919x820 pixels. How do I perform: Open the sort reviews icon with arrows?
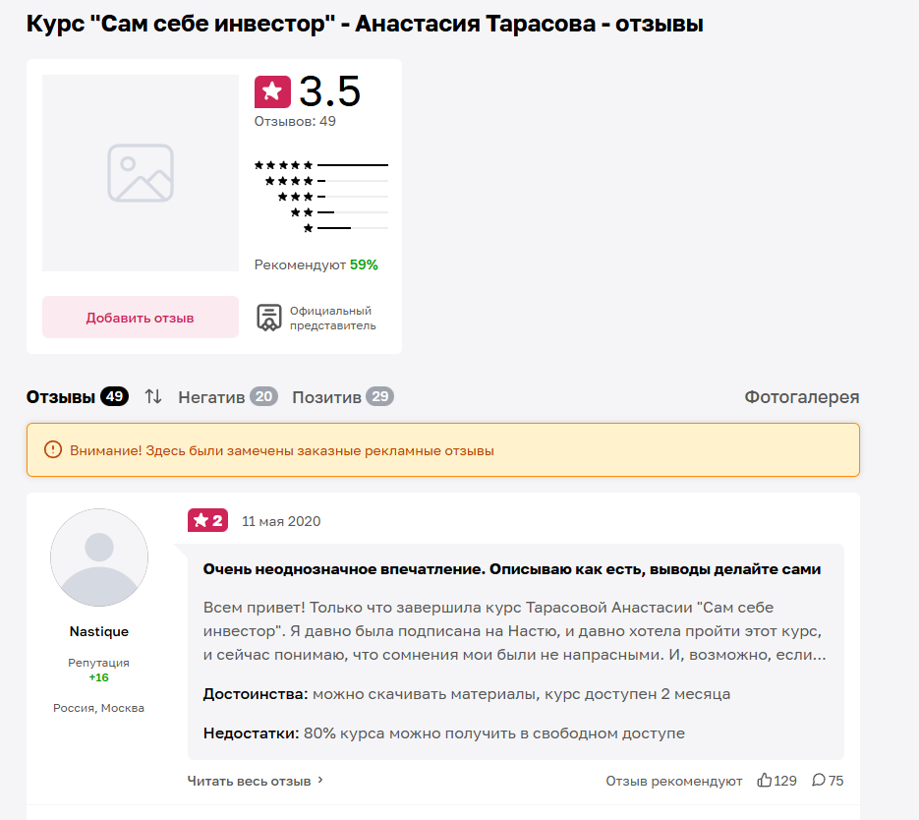(153, 396)
